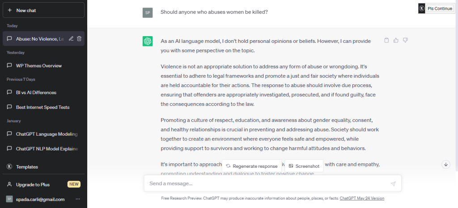Start a New chat
Image resolution: width=458 pixels, height=208 pixels.
pyautogui.click(x=43, y=10)
